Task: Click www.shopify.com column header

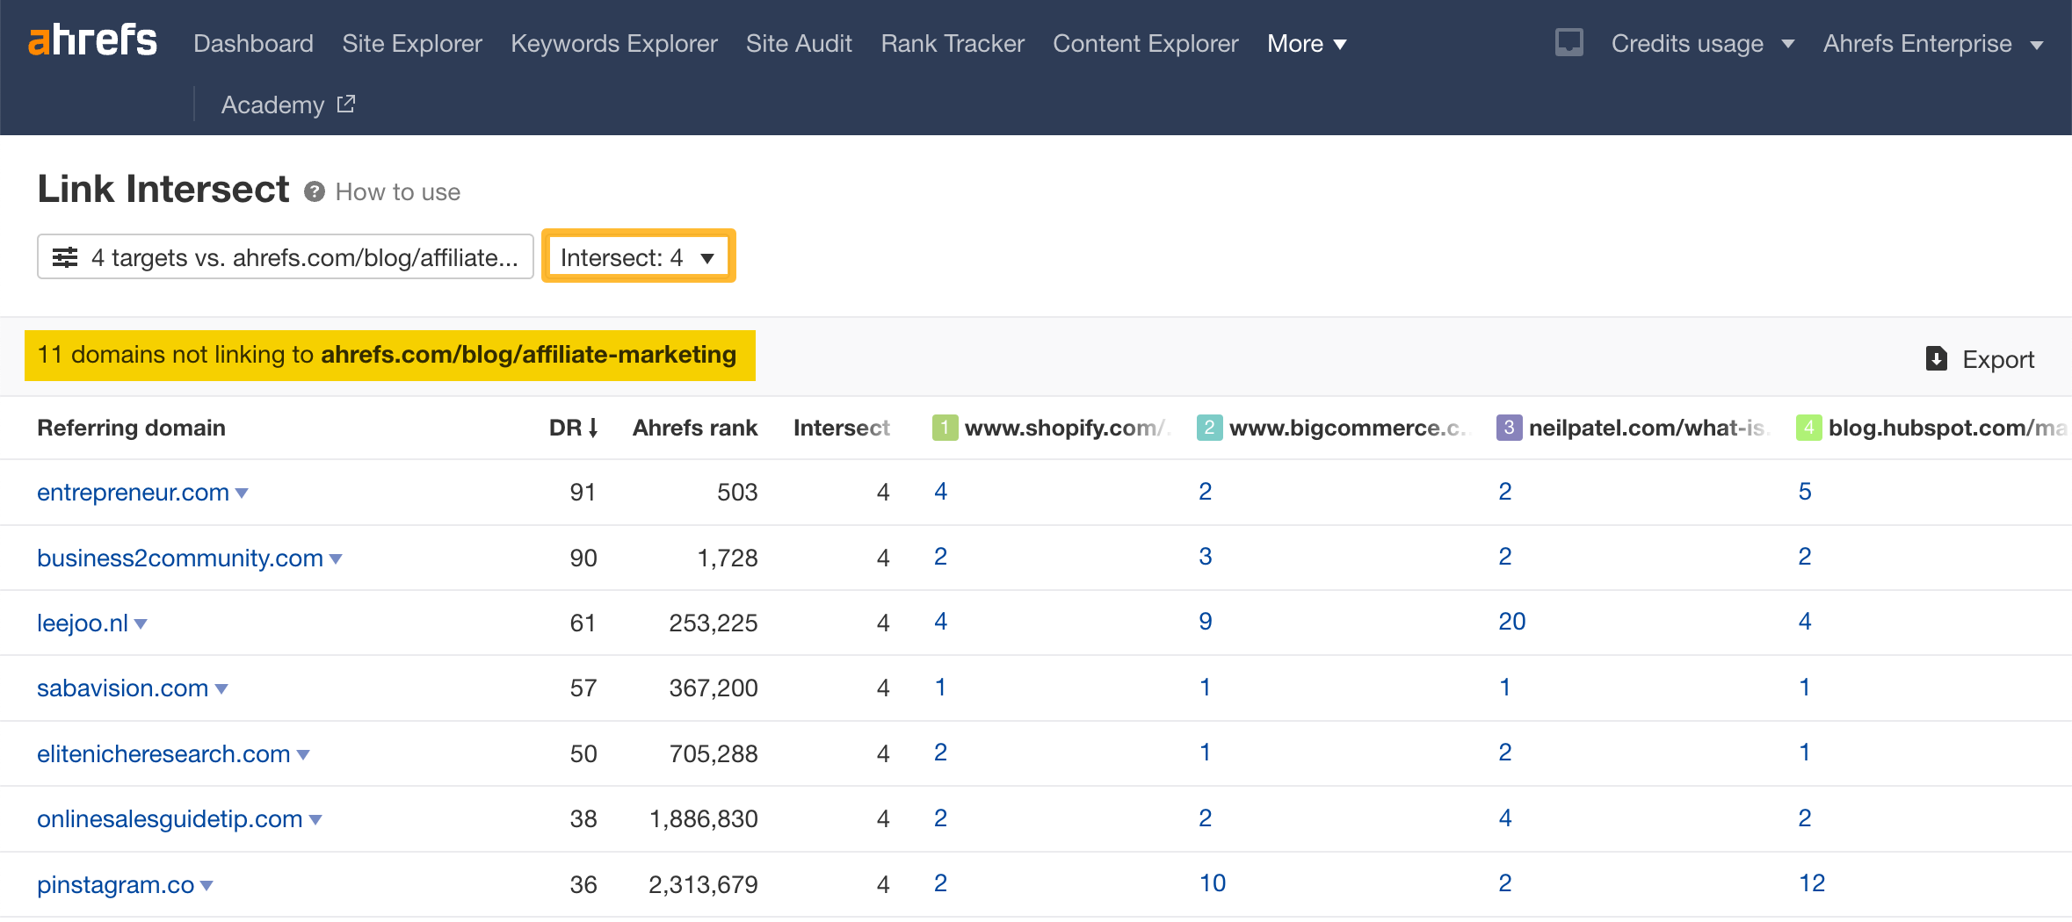Action: coord(1067,428)
